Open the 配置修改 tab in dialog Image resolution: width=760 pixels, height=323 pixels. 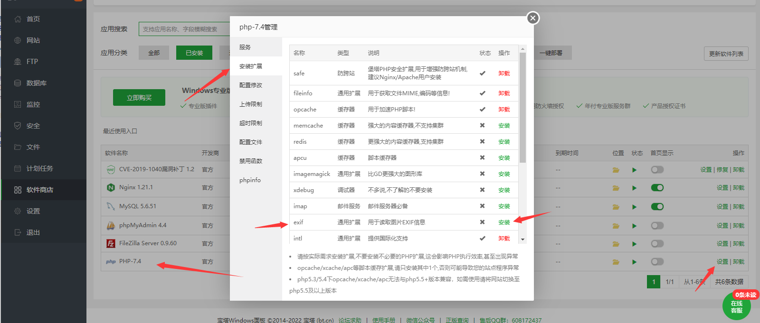pyautogui.click(x=251, y=85)
